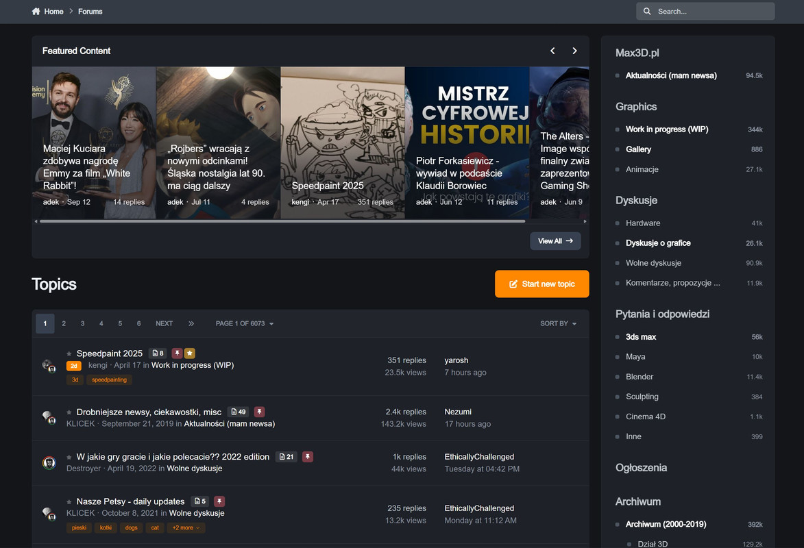Open page jump dropdown Page 1 of 6073
The height and width of the screenshot is (548, 804).
(245, 323)
